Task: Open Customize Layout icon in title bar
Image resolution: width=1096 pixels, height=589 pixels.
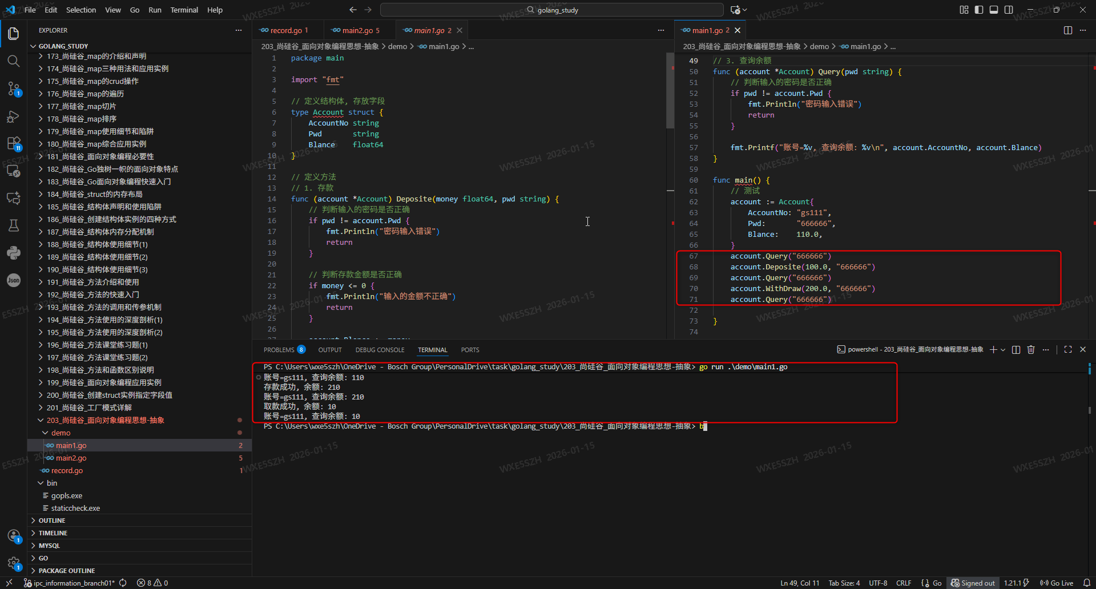Action: click(x=964, y=10)
